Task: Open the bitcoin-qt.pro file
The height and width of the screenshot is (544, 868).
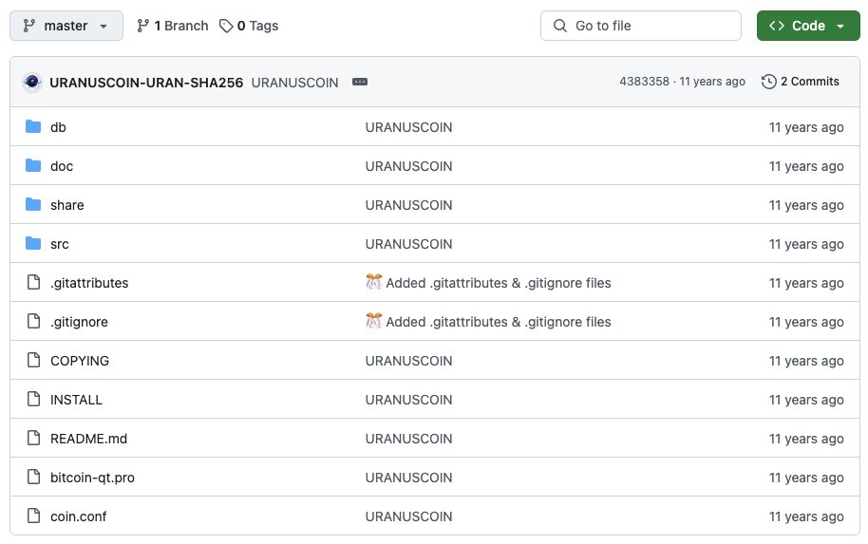Action: click(92, 478)
